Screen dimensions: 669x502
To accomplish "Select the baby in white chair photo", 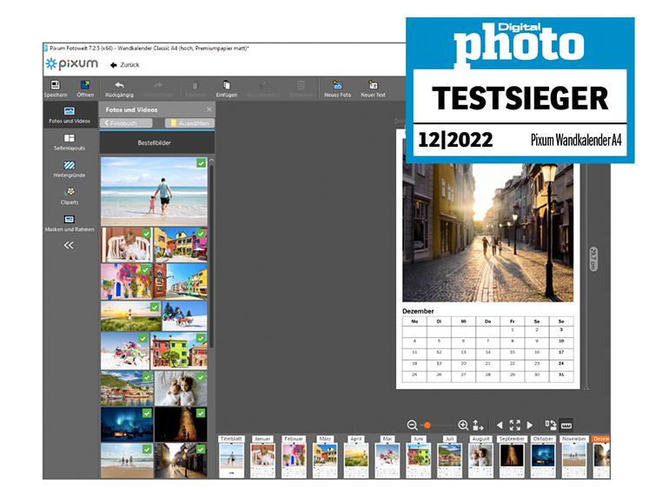I will coord(127,245).
